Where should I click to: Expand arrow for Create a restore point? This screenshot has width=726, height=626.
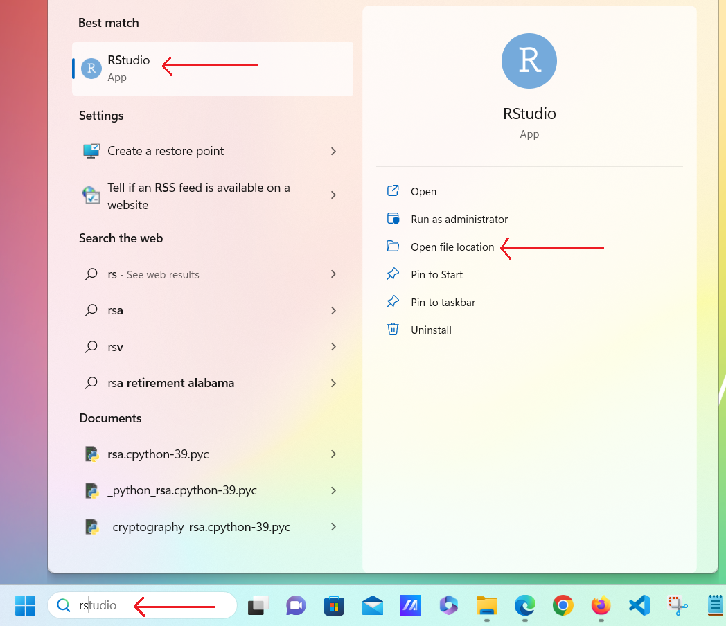point(333,151)
